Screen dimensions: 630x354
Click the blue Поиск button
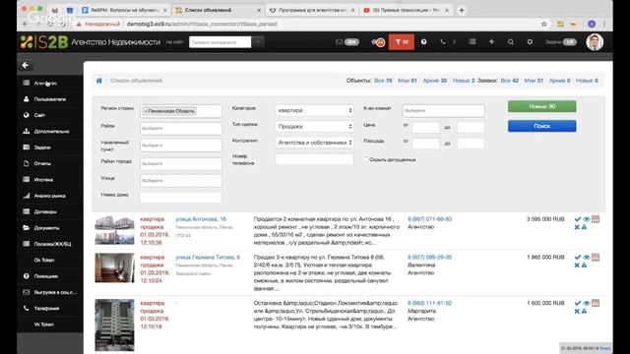coord(542,126)
